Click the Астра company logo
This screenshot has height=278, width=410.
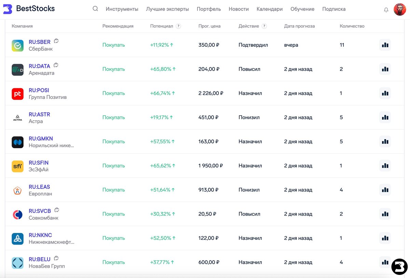point(17,118)
